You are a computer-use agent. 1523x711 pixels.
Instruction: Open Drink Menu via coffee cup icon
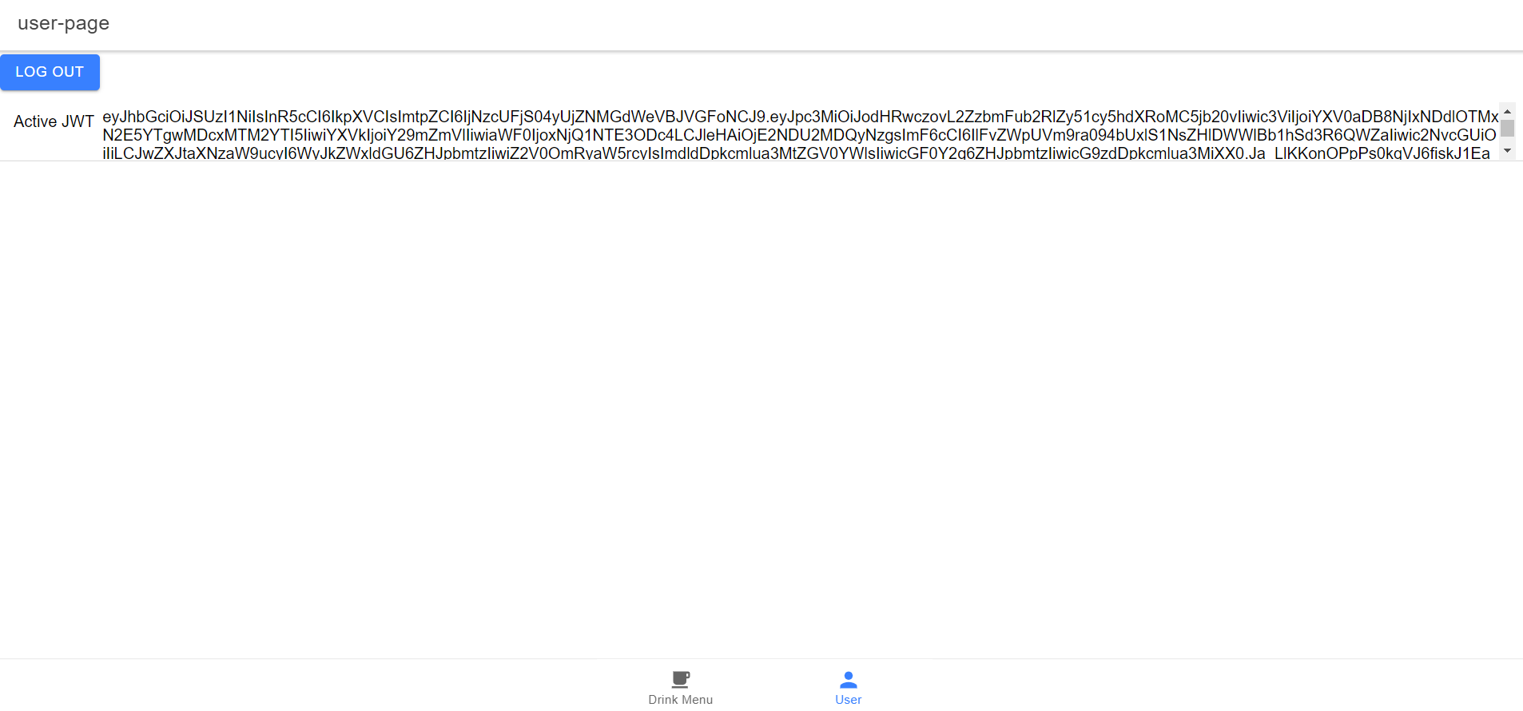click(681, 679)
